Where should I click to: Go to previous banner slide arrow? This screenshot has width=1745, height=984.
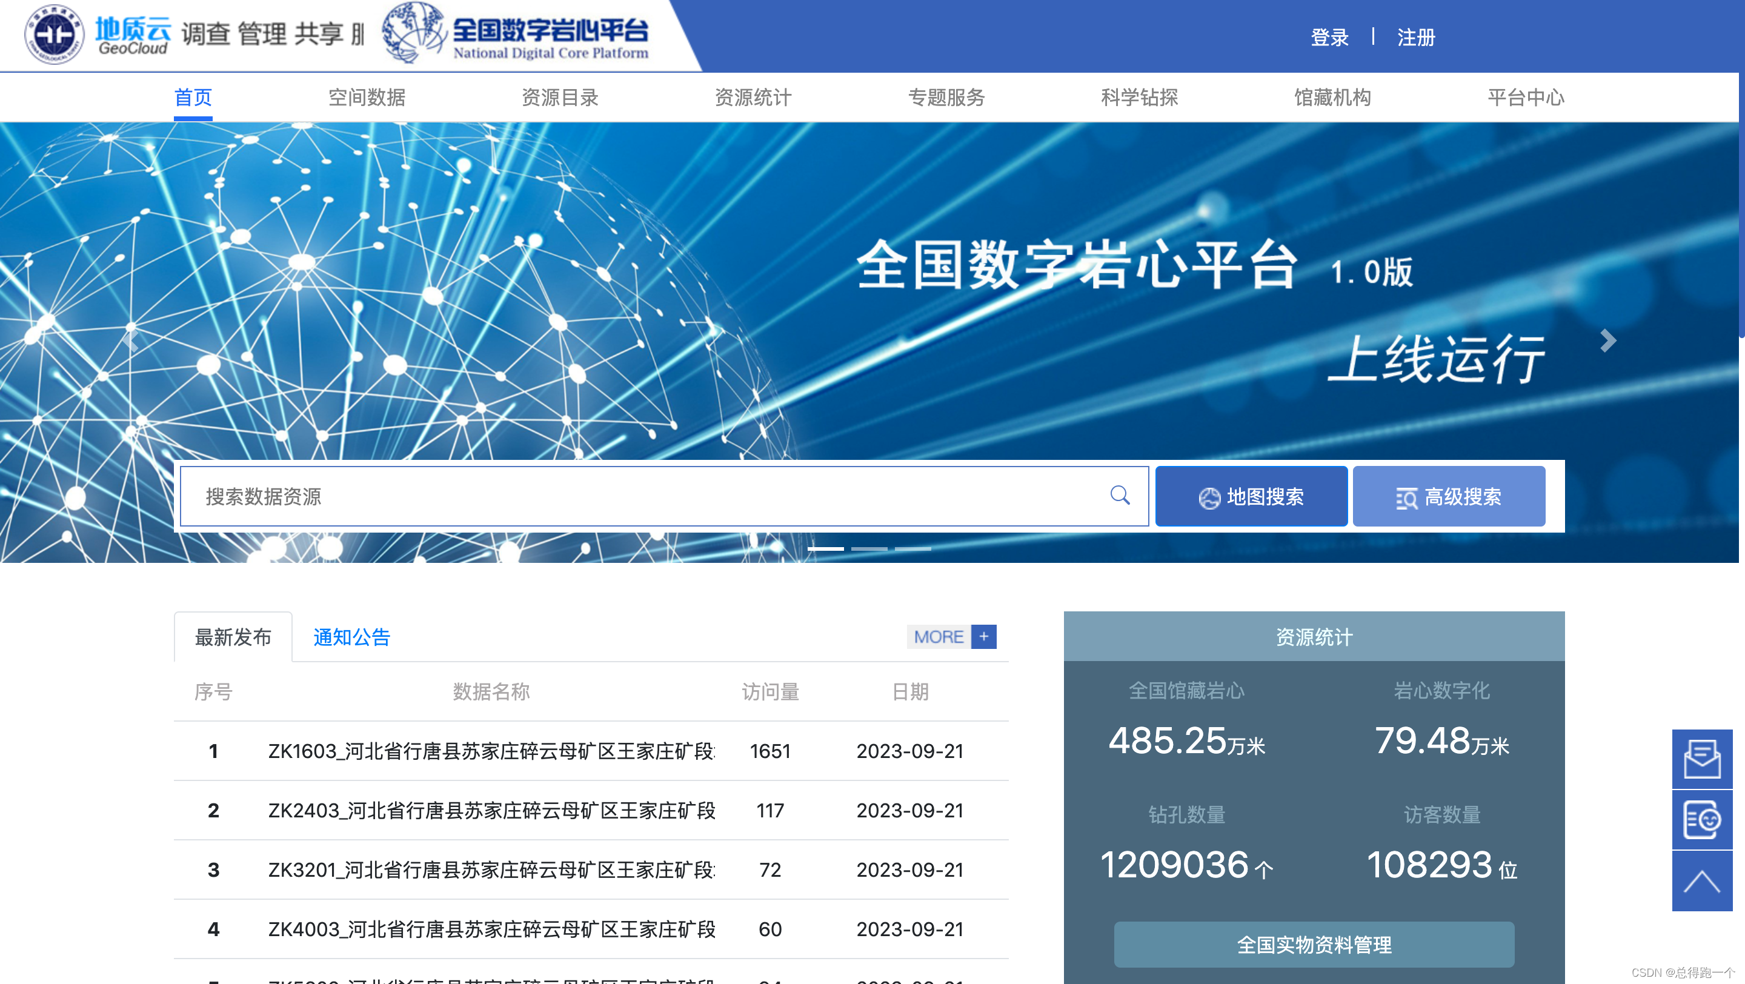(132, 341)
